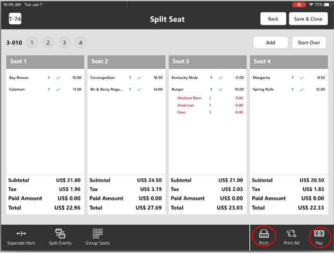Screen dimensions: 334x254
Task: Click the total US$ 22.33
Action: tap(311, 208)
